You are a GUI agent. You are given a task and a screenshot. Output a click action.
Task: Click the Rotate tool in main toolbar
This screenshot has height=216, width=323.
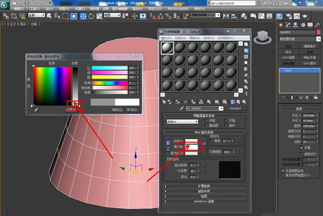91,16
